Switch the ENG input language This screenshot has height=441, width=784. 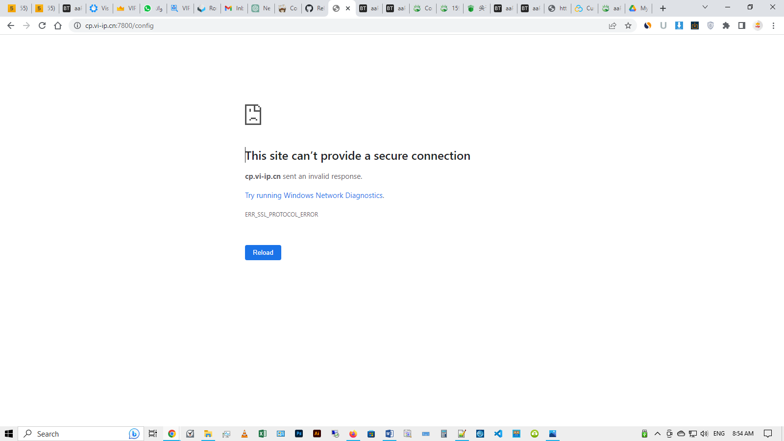(719, 434)
